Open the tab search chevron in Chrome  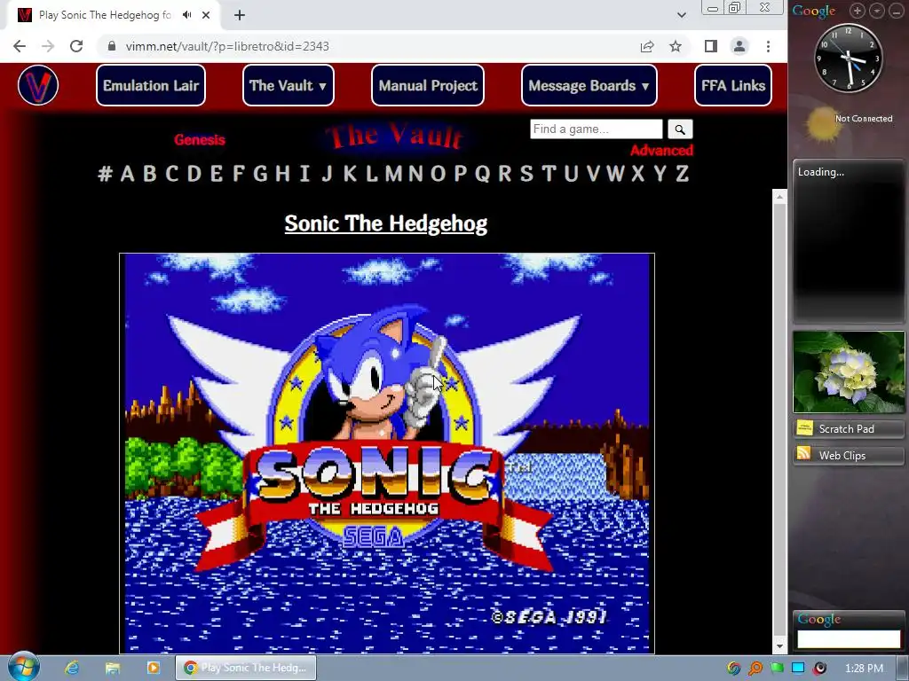pos(682,15)
